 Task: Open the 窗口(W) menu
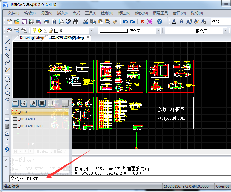(179, 13)
